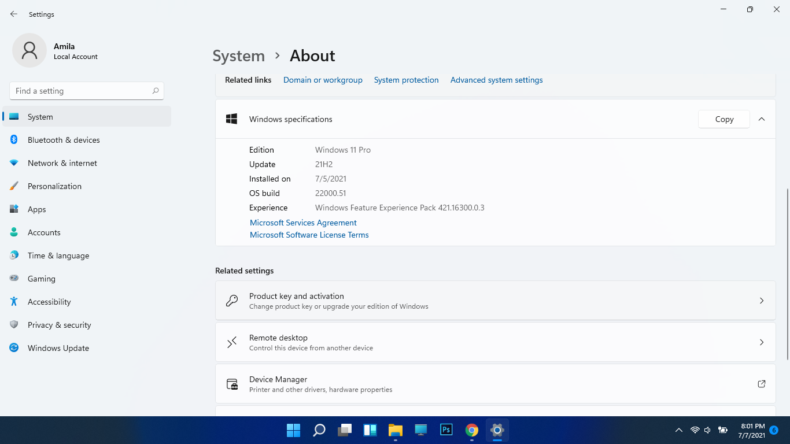Expand Product key and activation chevron

click(762, 301)
